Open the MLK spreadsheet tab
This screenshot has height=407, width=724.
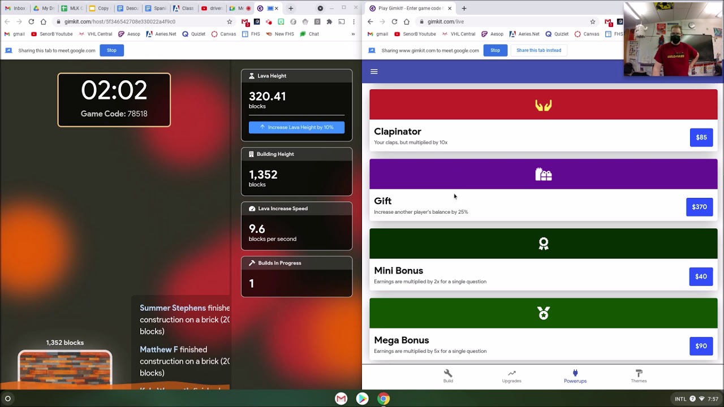click(71, 8)
